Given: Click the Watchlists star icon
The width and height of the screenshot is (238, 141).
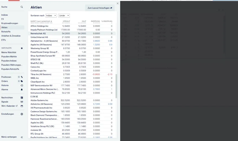Looking at the screenshot, I should (x=22, y=48).
